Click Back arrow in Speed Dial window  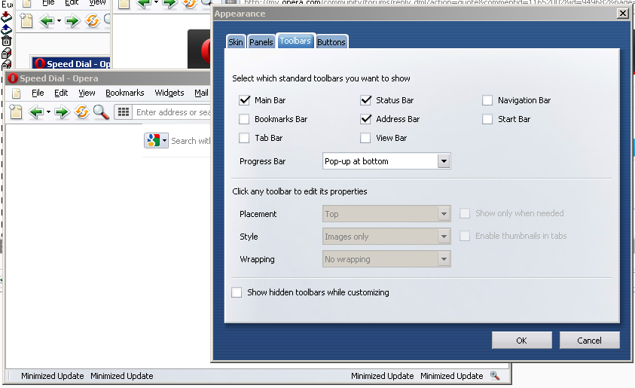click(36, 112)
